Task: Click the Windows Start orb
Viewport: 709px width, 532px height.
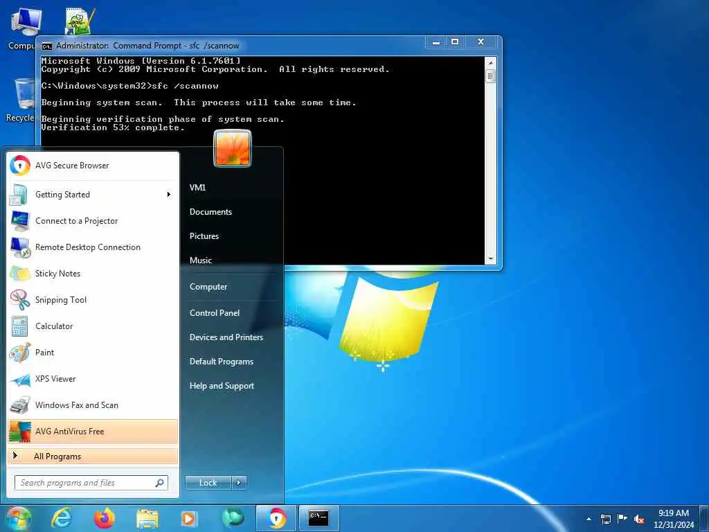Action: [19, 518]
